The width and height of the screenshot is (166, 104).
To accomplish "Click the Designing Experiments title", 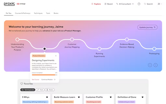I will [x=43, y=60].
